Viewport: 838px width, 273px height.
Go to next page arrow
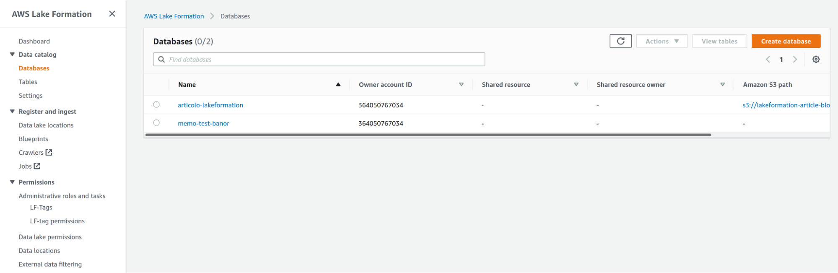click(x=795, y=60)
